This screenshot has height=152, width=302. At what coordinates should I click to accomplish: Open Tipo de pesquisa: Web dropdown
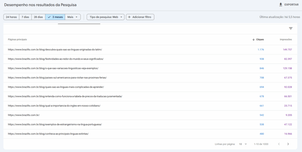(105, 17)
